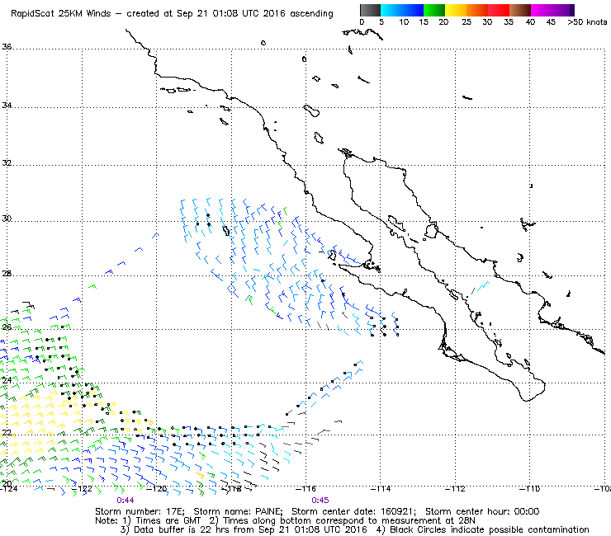Image resolution: width=611 pixels, height=536 pixels.
Task: Click the 'Storm name: PAINE' text
Action: click(x=238, y=511)
